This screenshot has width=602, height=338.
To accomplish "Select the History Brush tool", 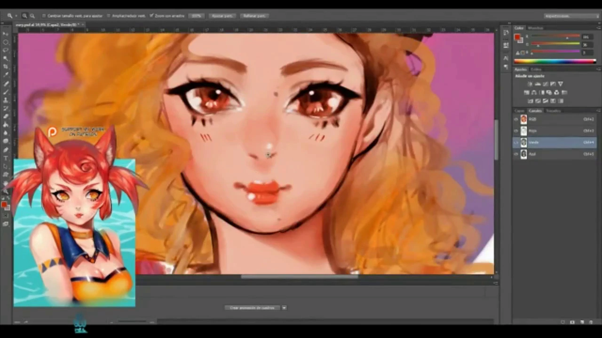I will point(6,108).
